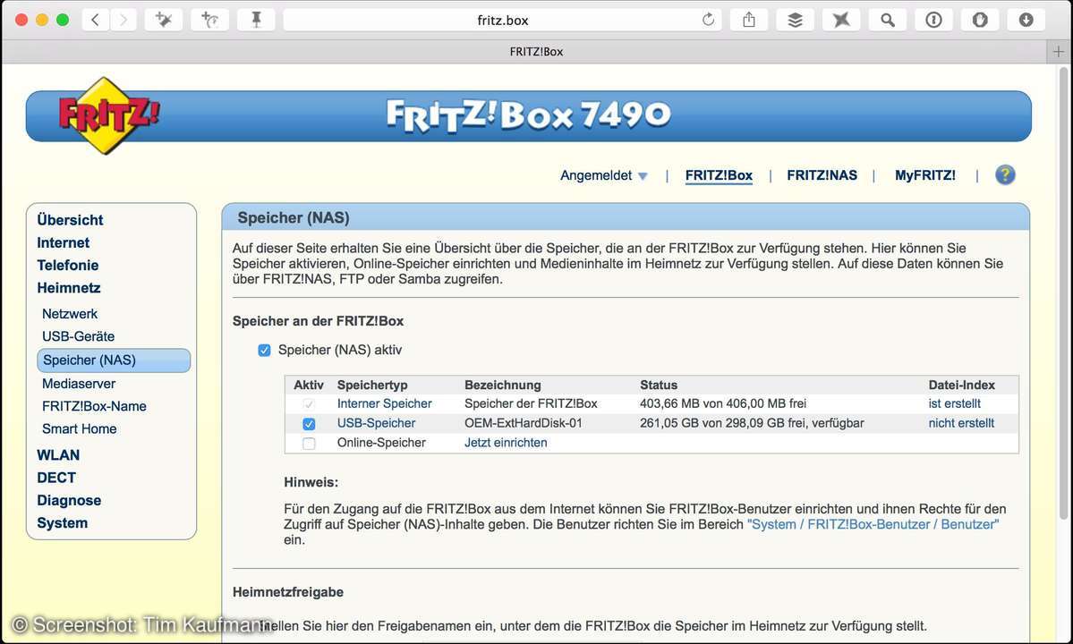Click '403,66 MB von 406,00 MB frei' status
This screenshot has height=644, width=1073.
pos(723,403)
